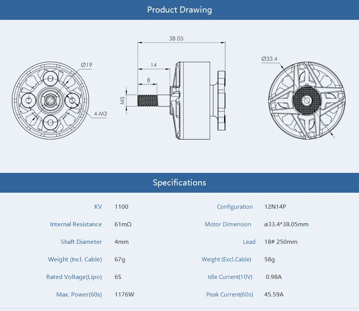Click the Weight (Incl. Cable) label
Screen dimensions: 359x311
click(x=75, y=259)
